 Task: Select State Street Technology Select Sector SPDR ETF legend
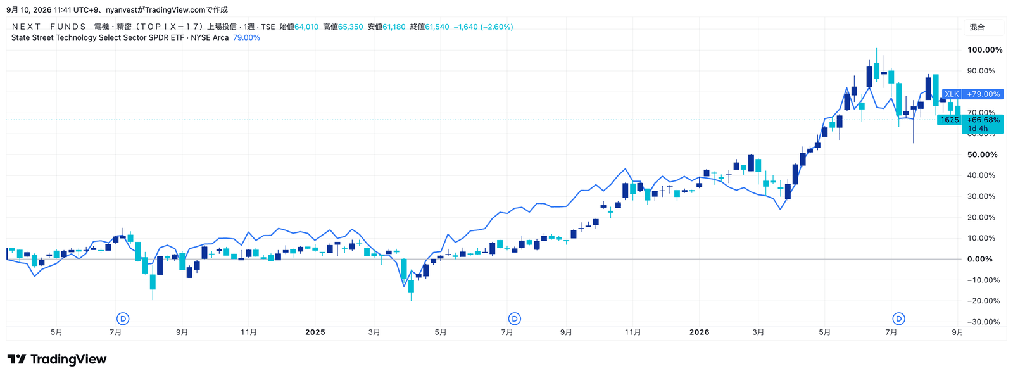point(98,38)
